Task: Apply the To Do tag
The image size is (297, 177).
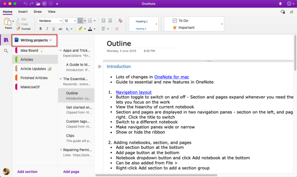Action: point(180,21)
